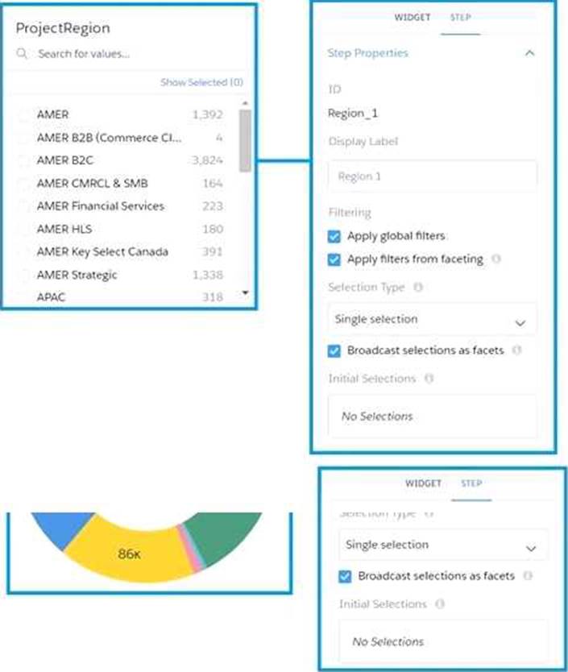Click the Display Label input field
The height and width of the screenshot is (672, 568).
[x=432, y=176]
